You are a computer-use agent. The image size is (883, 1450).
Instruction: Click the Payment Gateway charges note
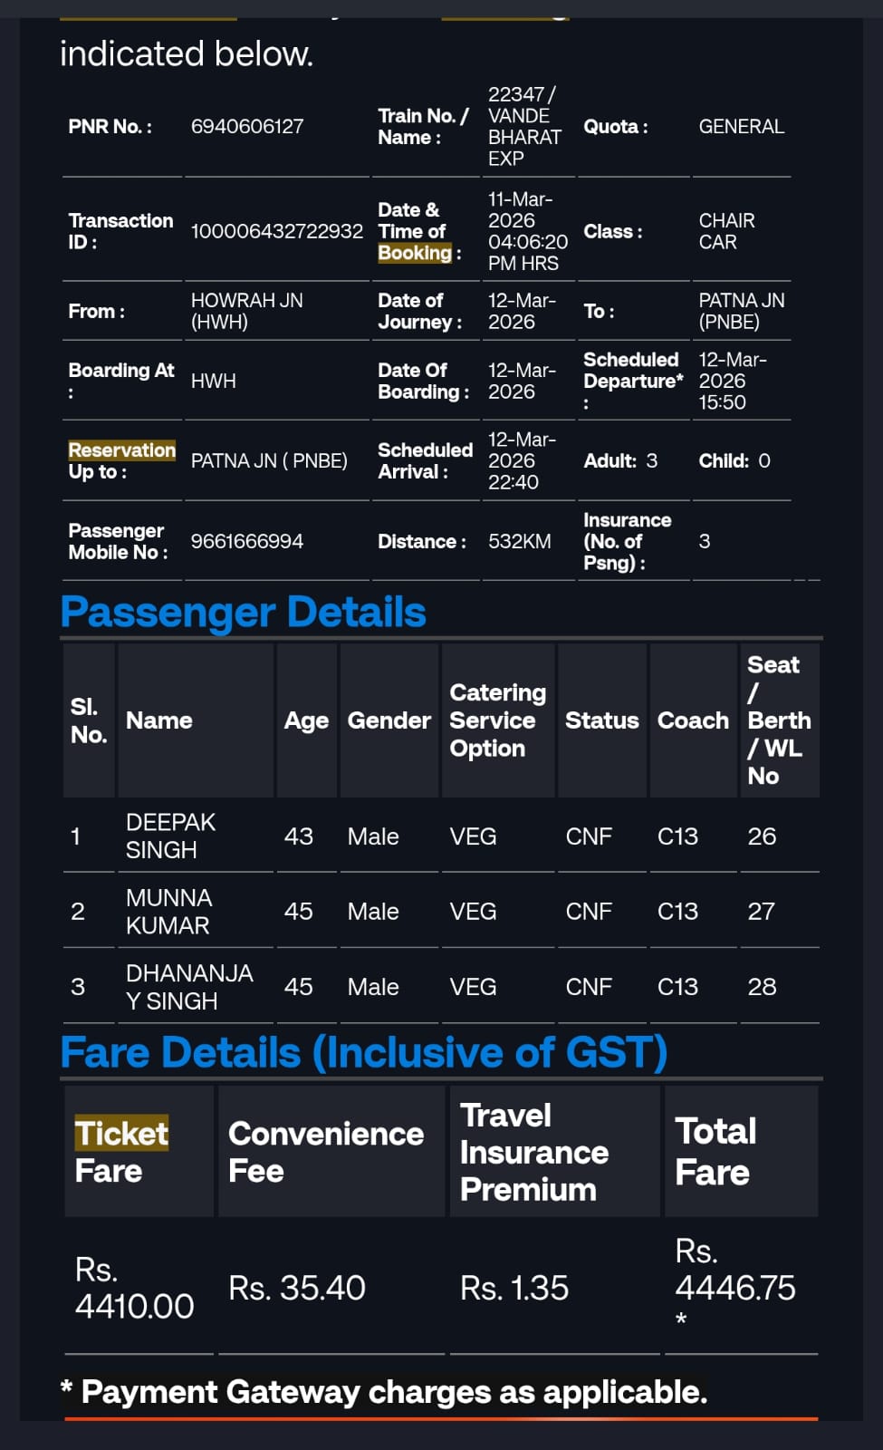point(384,1392)
